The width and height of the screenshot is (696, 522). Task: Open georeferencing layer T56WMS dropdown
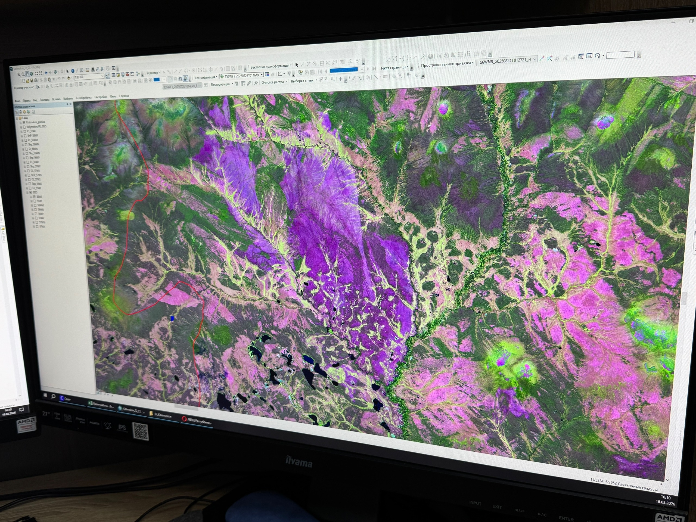[535, 60]
